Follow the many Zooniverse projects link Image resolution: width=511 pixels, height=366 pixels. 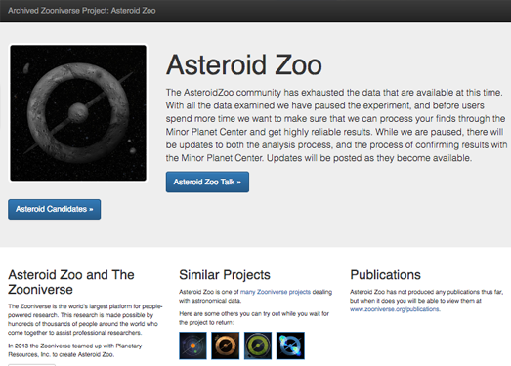[276, 292]
